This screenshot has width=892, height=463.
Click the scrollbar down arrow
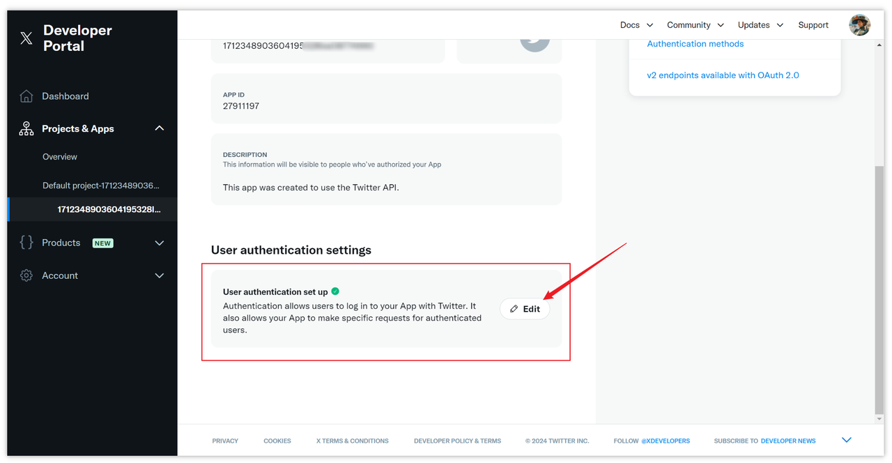879,419
